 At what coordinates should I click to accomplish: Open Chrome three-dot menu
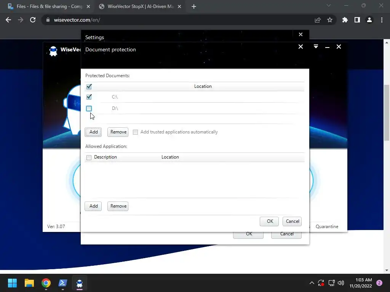pos(382,20)
